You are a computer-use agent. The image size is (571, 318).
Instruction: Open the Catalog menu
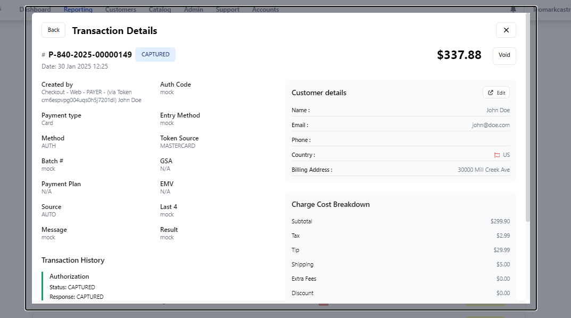click(160, 10)
